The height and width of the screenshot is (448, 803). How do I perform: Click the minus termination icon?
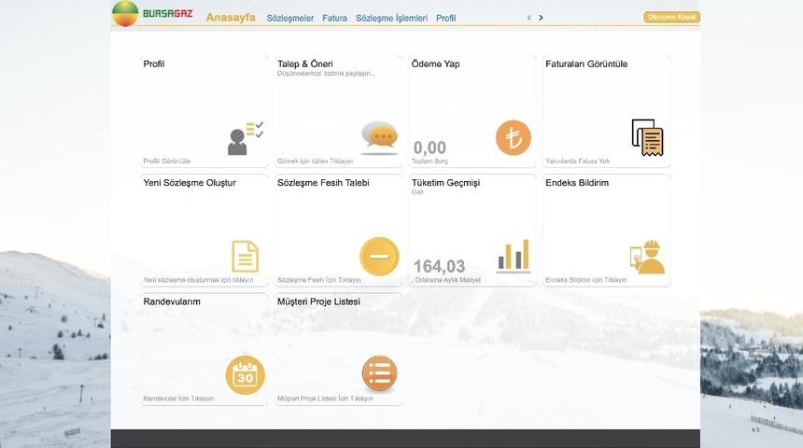click(379, 257)
